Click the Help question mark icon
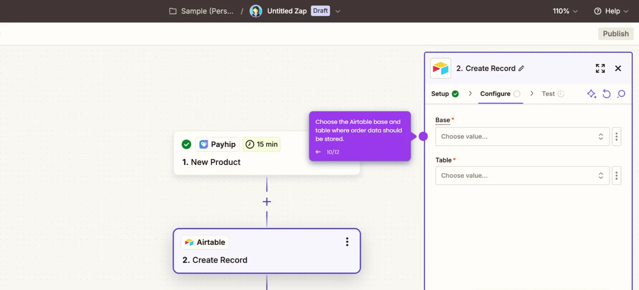This screenshot has height=290, width=639. tap(598, 11)
